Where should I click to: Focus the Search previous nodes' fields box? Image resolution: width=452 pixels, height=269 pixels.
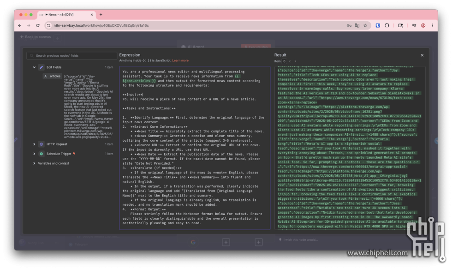pos(71,56)
